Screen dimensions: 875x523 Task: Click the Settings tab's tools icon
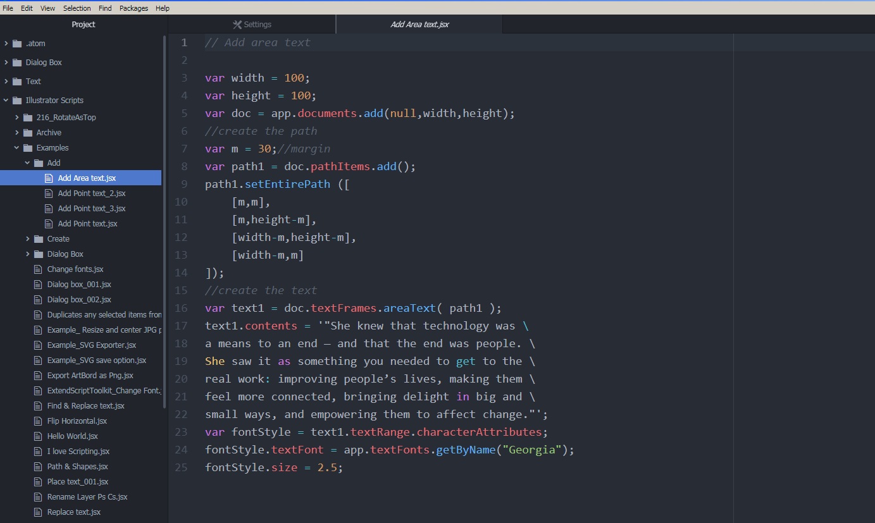[237, 25]
